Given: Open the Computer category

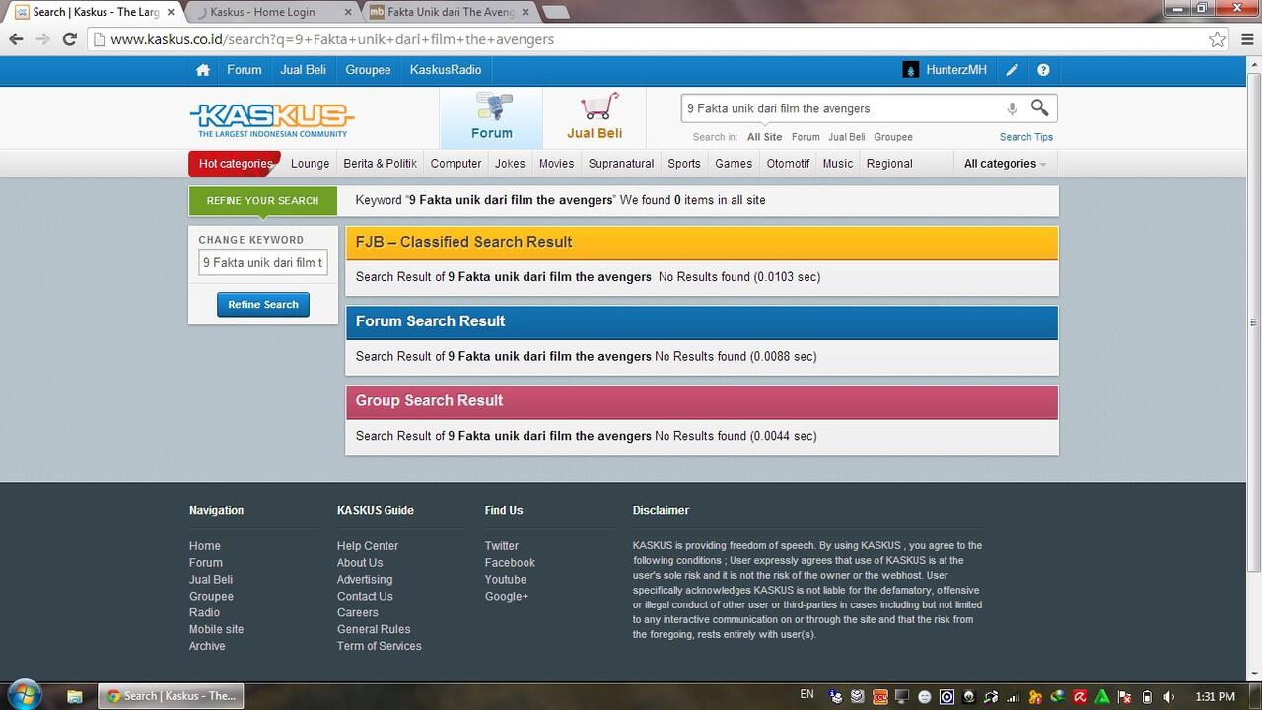Looking at the screenshot, I should [456, 164].
